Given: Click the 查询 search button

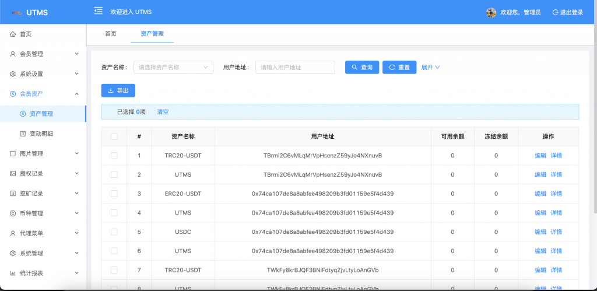Looking at the screenshot, I should point(362,68).
